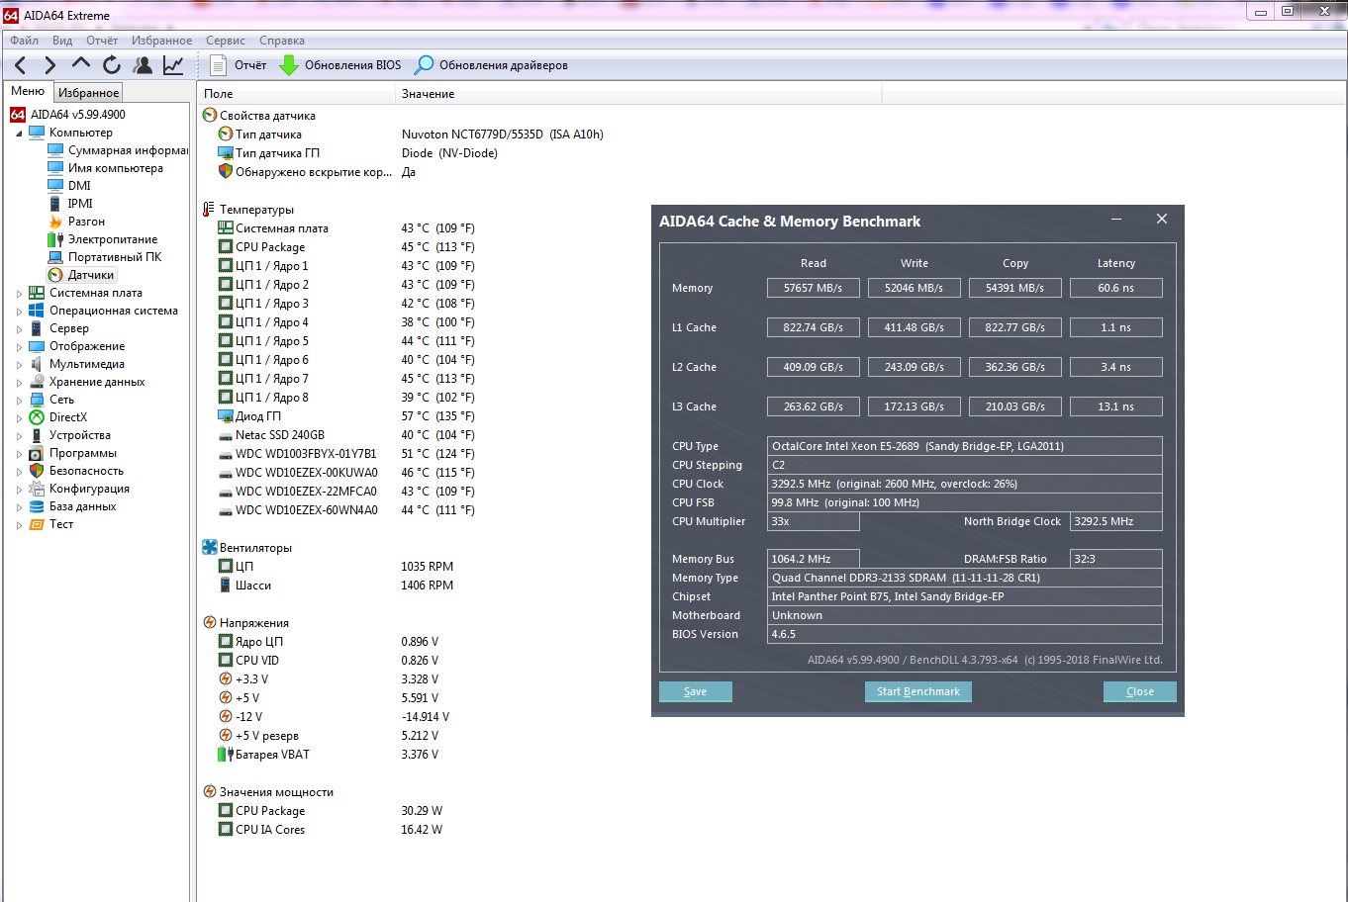Select AIDA64 v5.99.4900 root item
The width and height of the screenshot is (1348, 902).
pos(77,115)
